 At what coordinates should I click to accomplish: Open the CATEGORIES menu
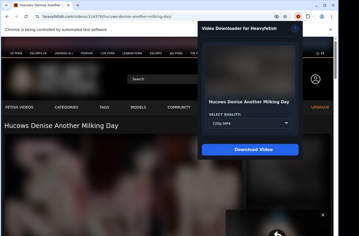click(x=66, y=107)
